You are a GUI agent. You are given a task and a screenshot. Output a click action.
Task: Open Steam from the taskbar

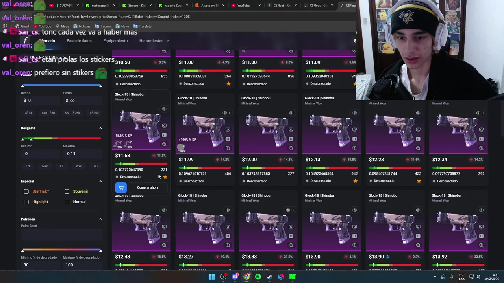pos(269,277)
